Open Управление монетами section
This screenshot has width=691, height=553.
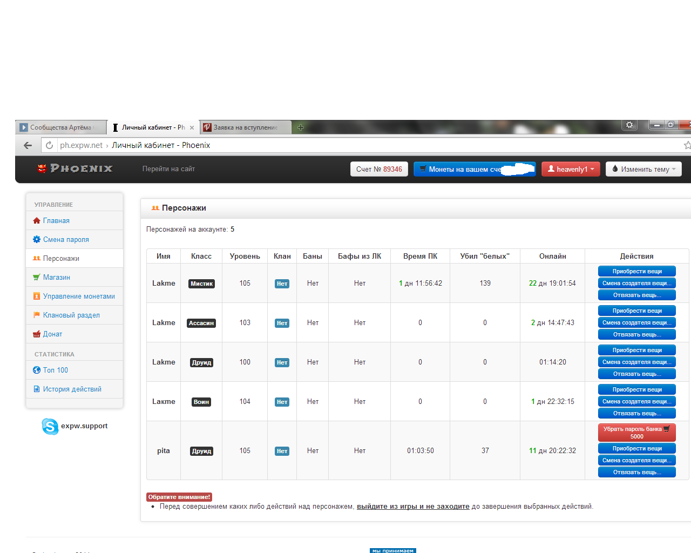(74, 296)
